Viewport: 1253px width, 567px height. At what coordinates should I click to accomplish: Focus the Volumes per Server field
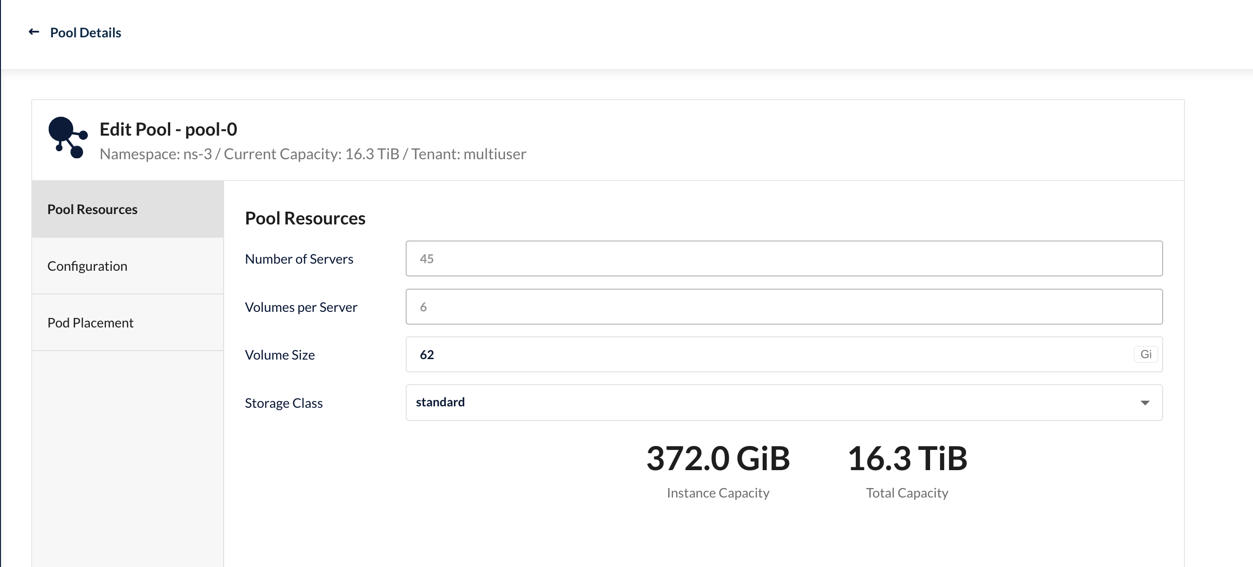coord(784,307)
